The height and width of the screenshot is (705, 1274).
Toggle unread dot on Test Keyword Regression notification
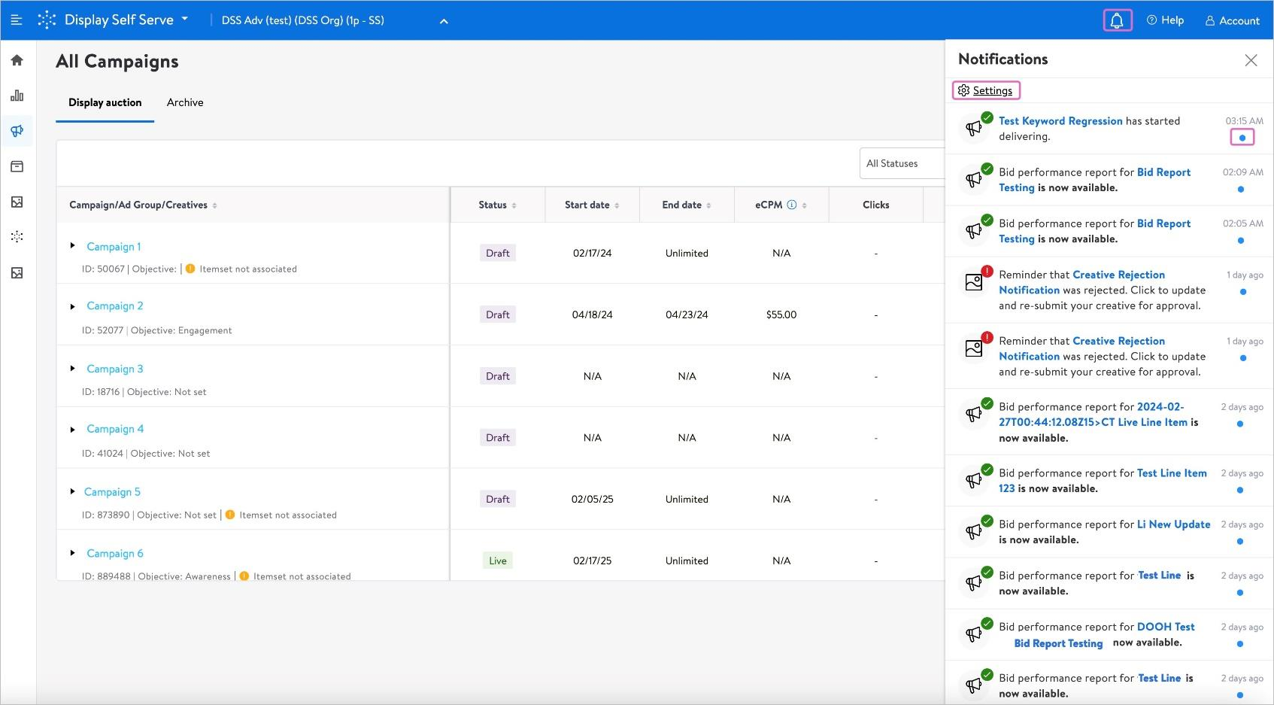point(1242,138)
